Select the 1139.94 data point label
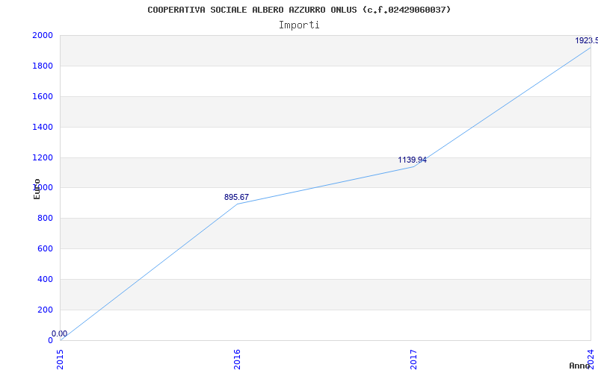Viewport: 598px width, 373px height. pos(413,160)
